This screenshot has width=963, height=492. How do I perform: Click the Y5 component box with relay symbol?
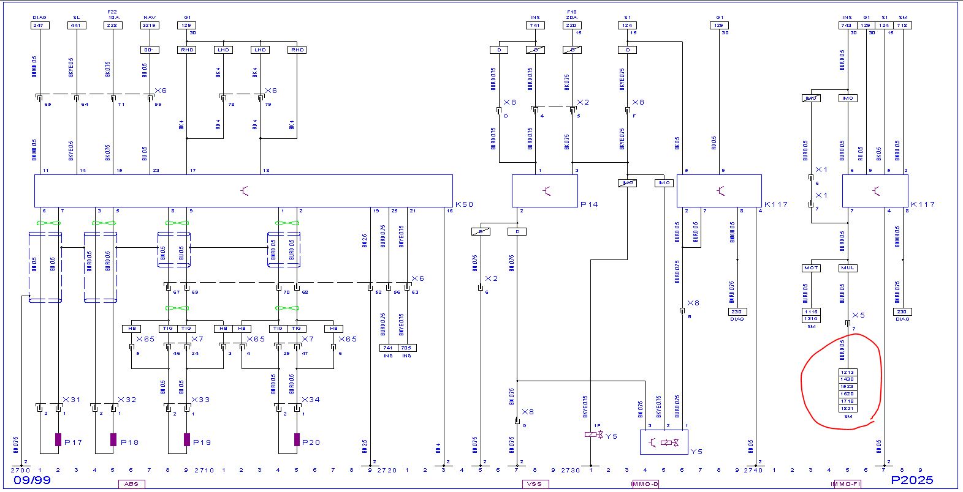[664, 442]
